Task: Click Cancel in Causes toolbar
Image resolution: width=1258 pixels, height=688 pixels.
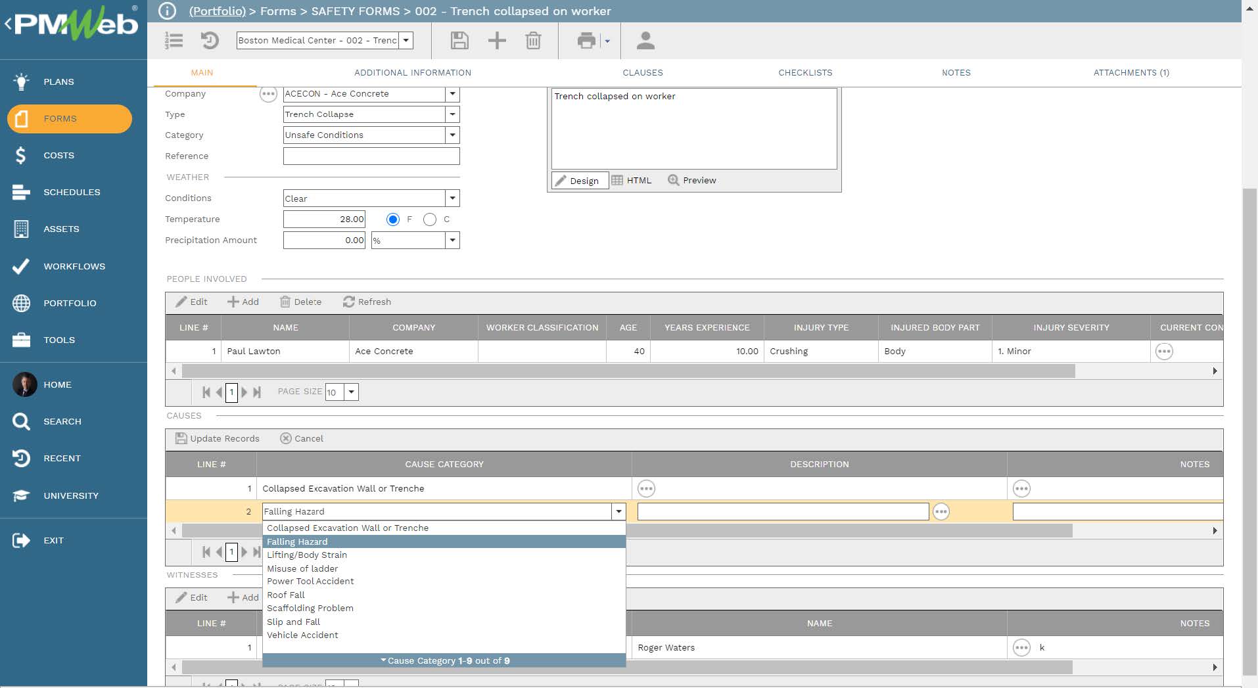Action: (302, 438)
